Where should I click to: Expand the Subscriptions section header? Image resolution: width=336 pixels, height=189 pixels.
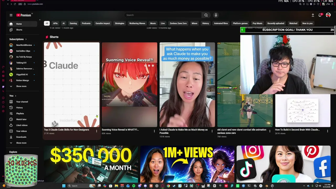(18, 39)
